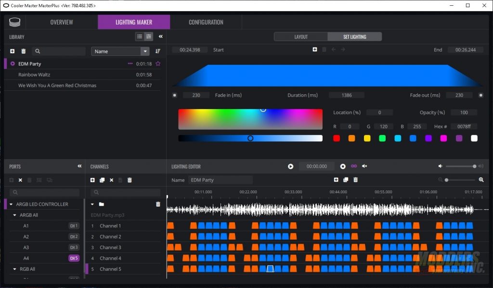Open the Configuration tab

(206, 22)
